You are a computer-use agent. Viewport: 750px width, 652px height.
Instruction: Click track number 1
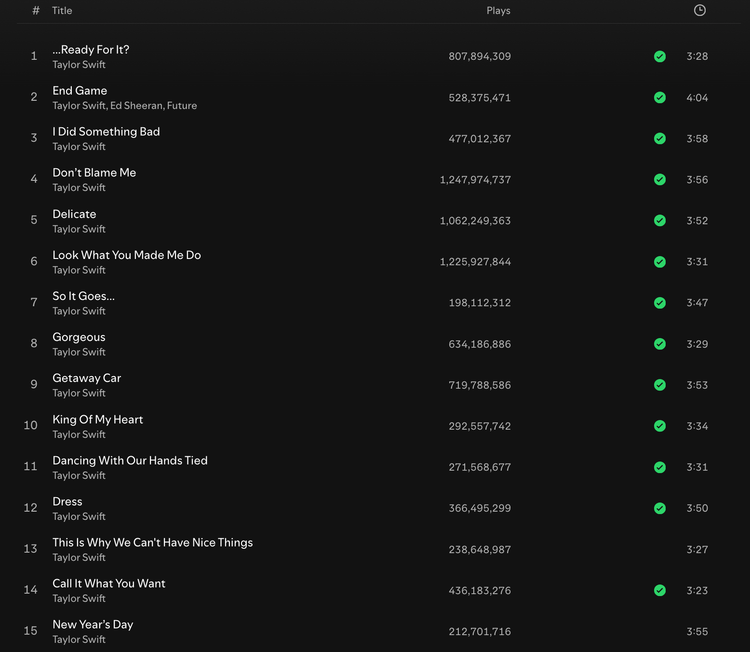point(34,56)
